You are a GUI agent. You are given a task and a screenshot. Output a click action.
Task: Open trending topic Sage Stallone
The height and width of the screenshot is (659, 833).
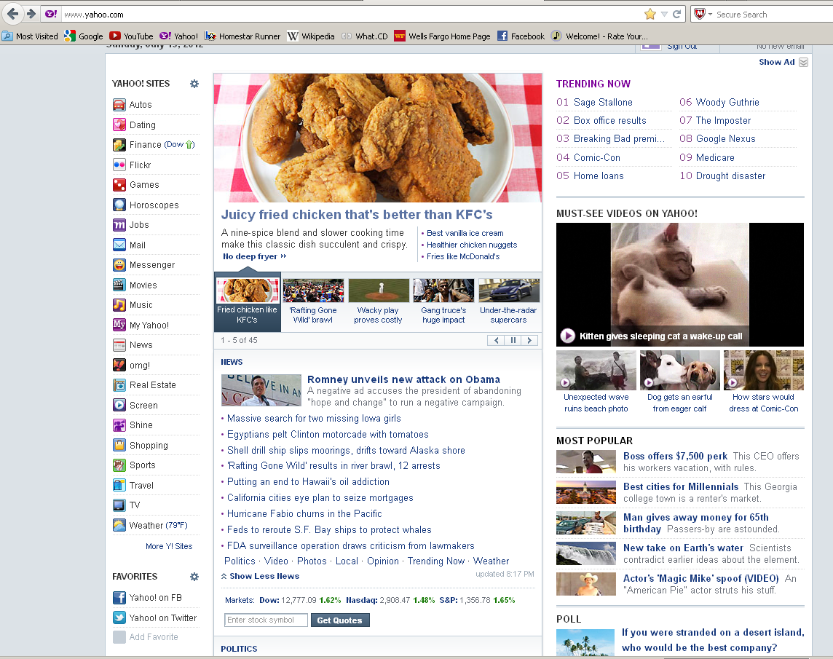pos(603,102)
